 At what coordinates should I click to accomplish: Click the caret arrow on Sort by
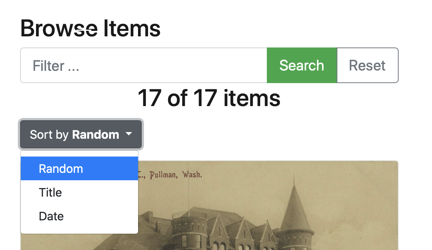tap(129, 134)
